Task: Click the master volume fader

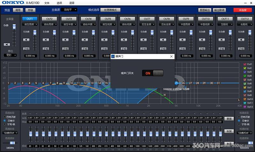Action: tap(14, 26)
